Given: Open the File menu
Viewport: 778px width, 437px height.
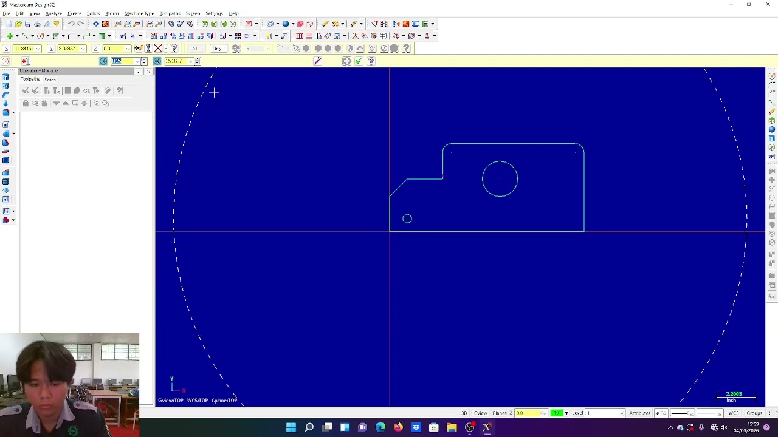Looking at the screenshot, I should (x=6, y=13).
